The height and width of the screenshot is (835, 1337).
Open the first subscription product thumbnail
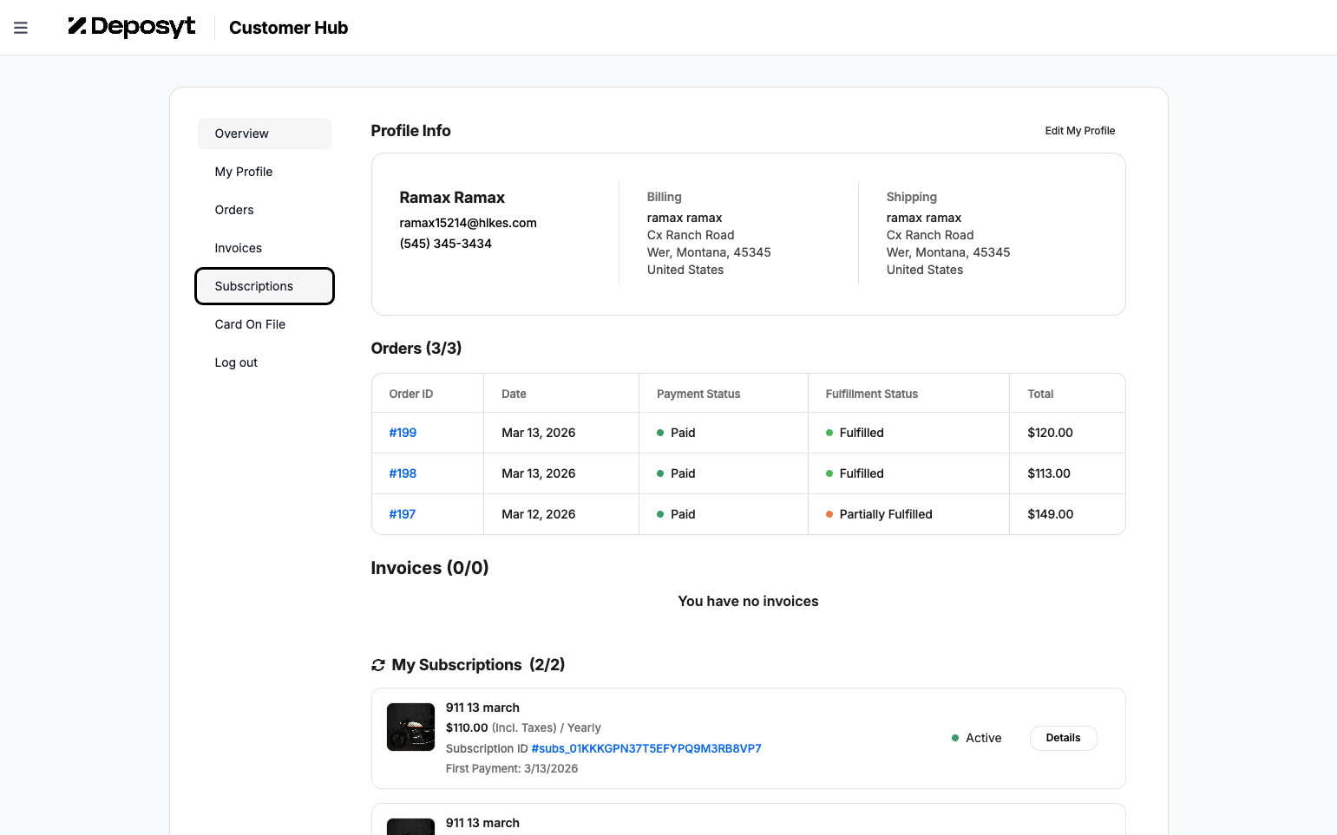click(x=410, y=727)
